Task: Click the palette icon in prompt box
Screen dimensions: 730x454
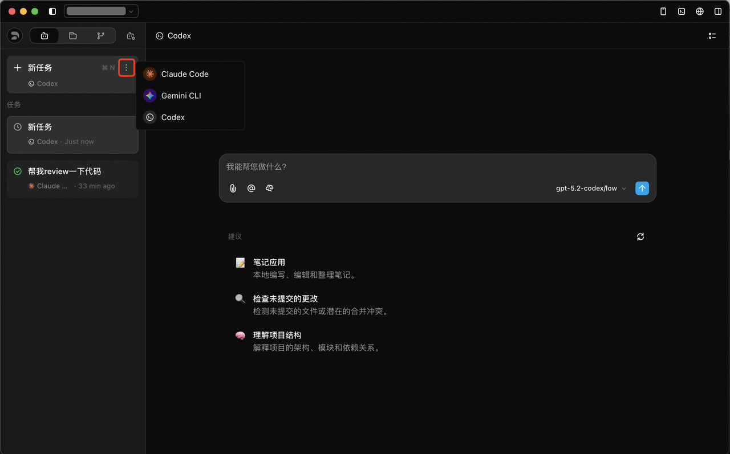Action: (x=270, y=189)
